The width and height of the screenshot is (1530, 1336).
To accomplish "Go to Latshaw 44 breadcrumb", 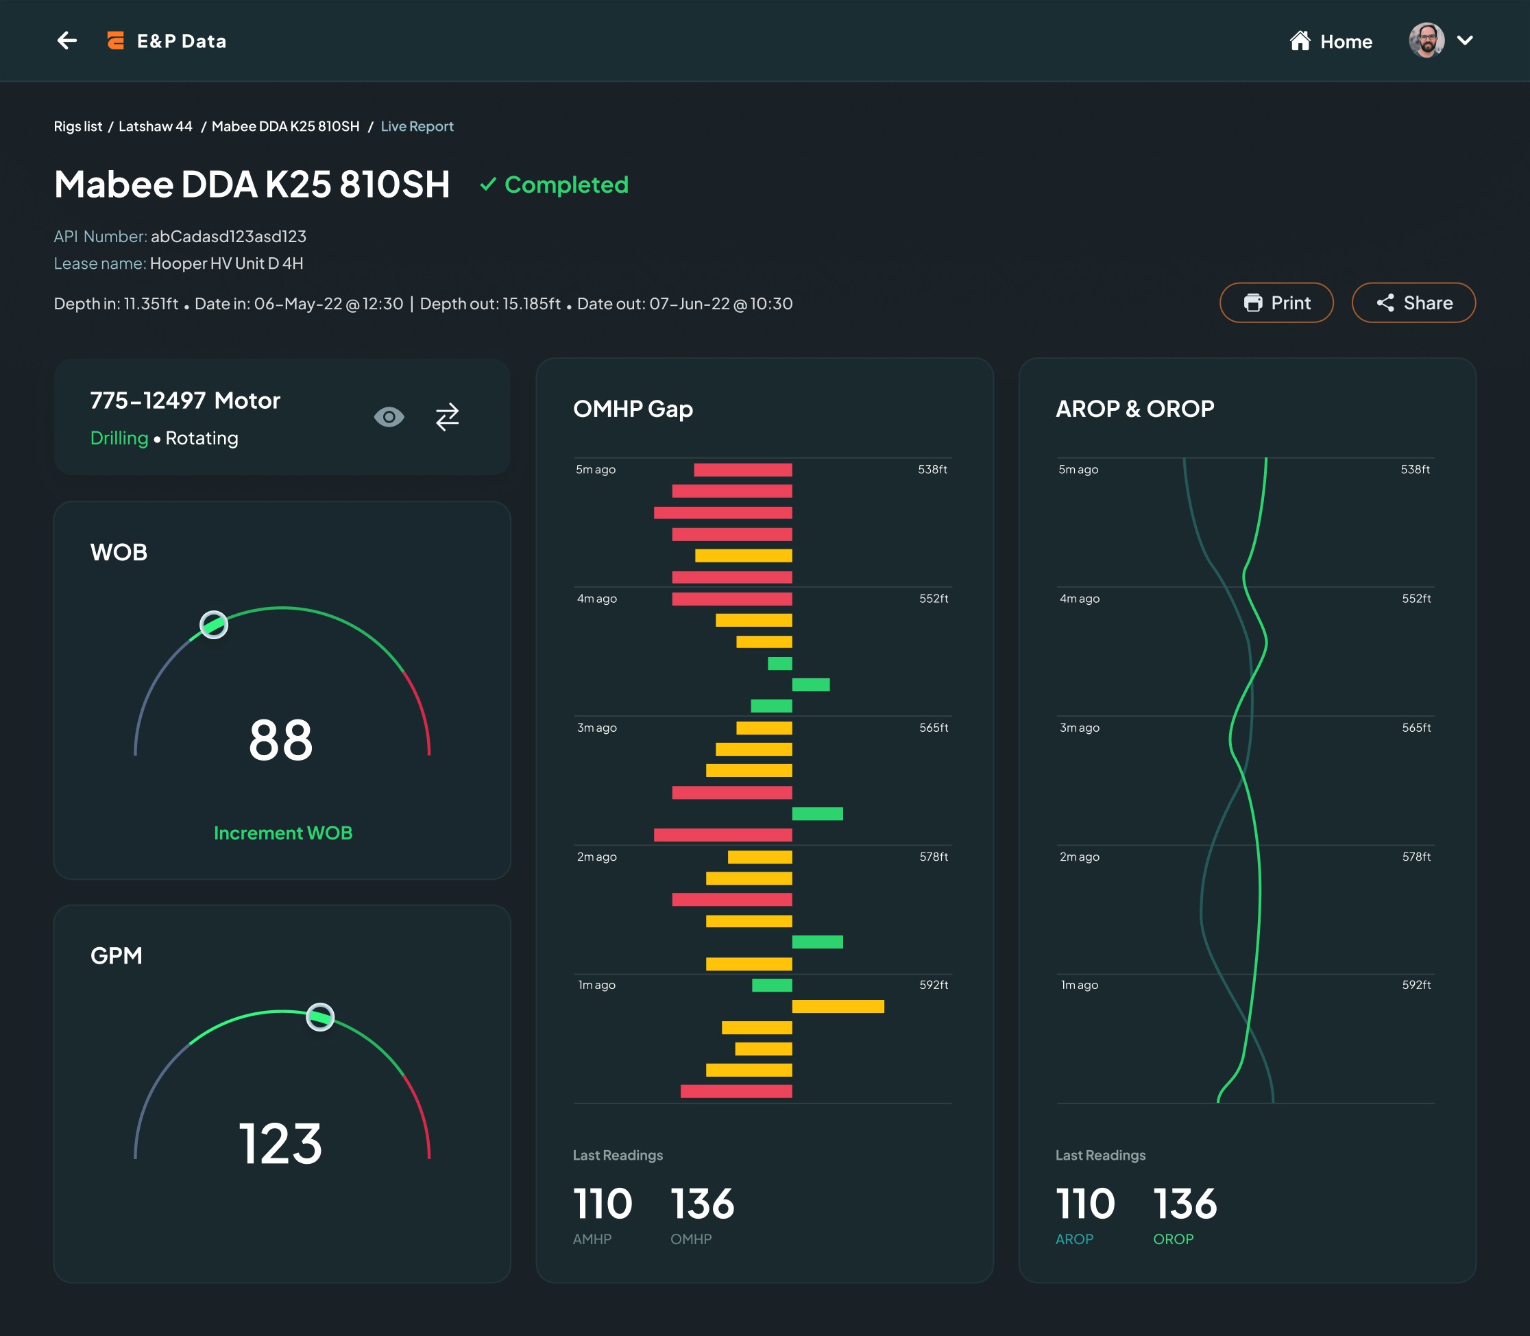I will (155, 126).
